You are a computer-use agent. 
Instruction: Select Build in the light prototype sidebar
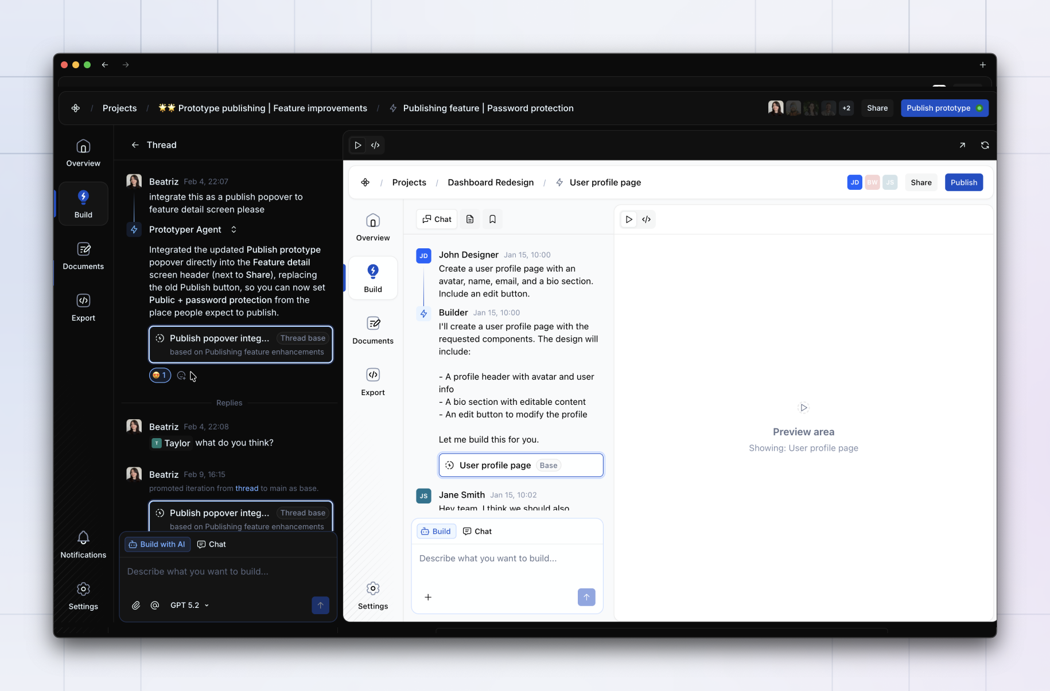point(373,279)
